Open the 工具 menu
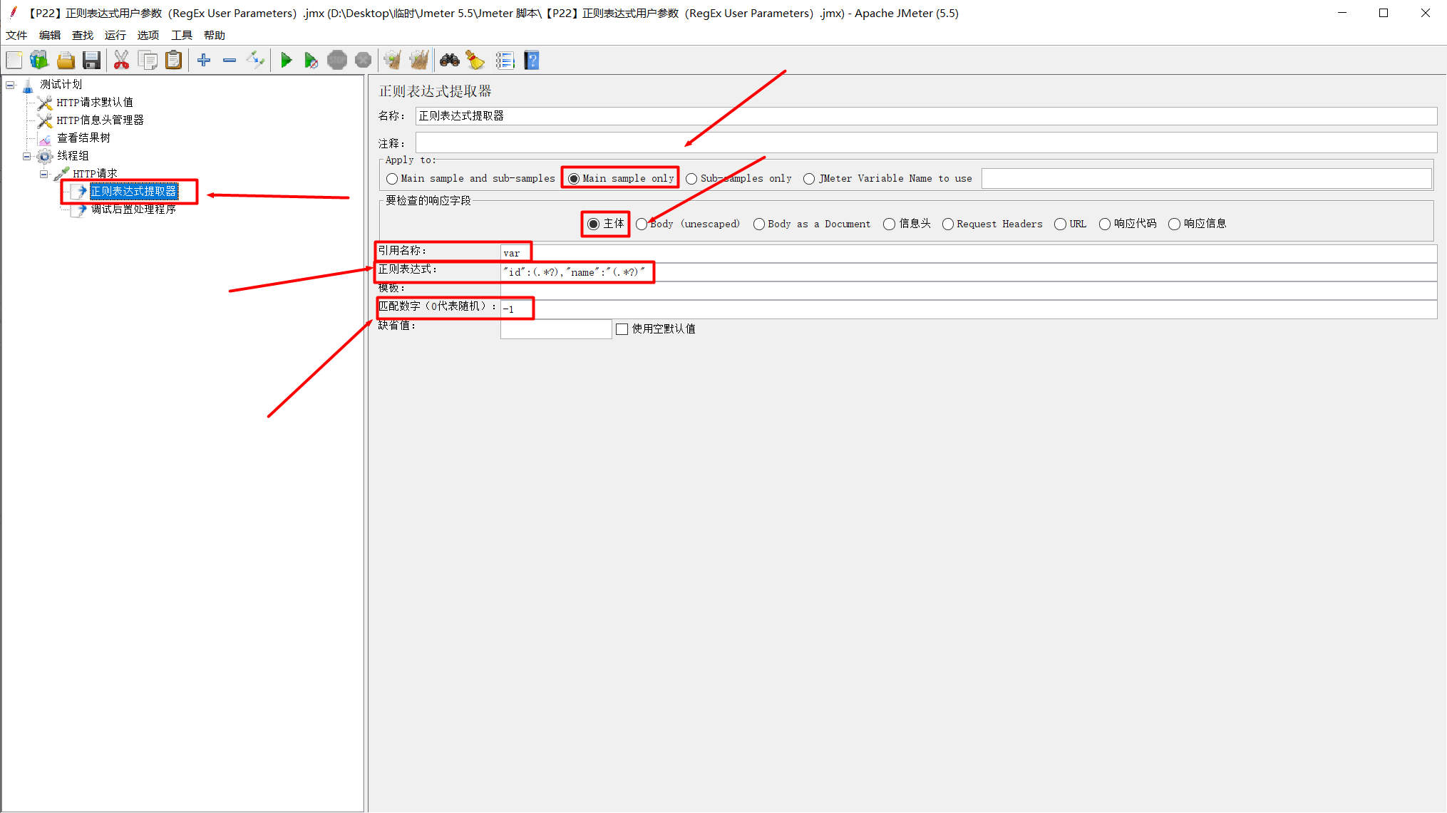The image size is (1447, 813). click(x=181, y=35)
